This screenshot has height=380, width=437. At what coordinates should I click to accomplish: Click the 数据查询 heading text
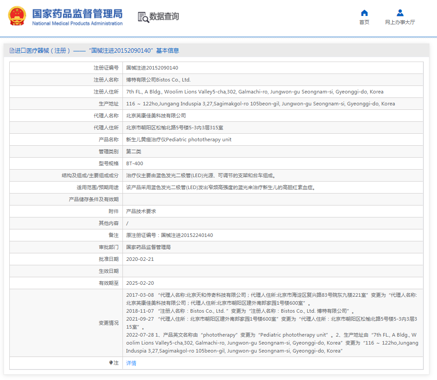click(x=164, y=17)
